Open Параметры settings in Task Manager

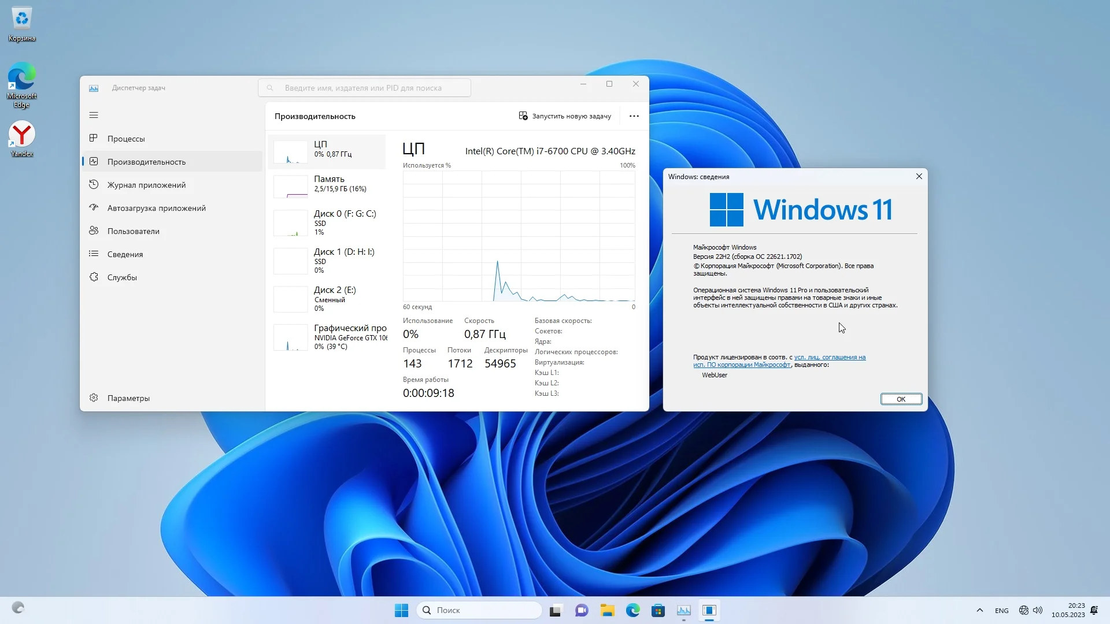pyautogui.click(x=128, y=398)
